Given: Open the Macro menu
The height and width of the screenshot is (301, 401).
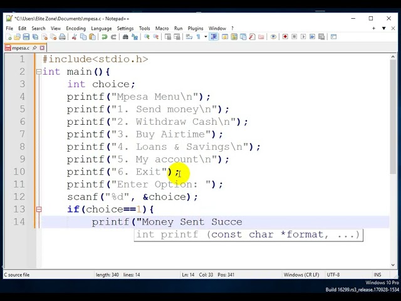Looking at the screenshot, I should 162,28.
